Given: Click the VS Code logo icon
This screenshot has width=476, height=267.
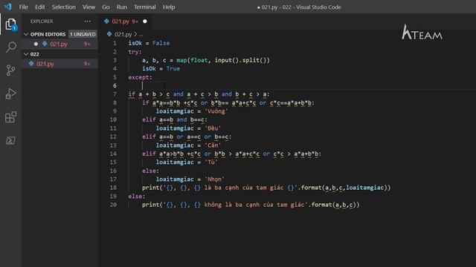Looking at the screenshot, I should pos(7,7).
